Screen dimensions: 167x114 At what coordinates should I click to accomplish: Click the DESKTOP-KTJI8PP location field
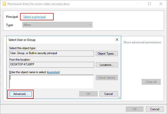click(51, 64)
